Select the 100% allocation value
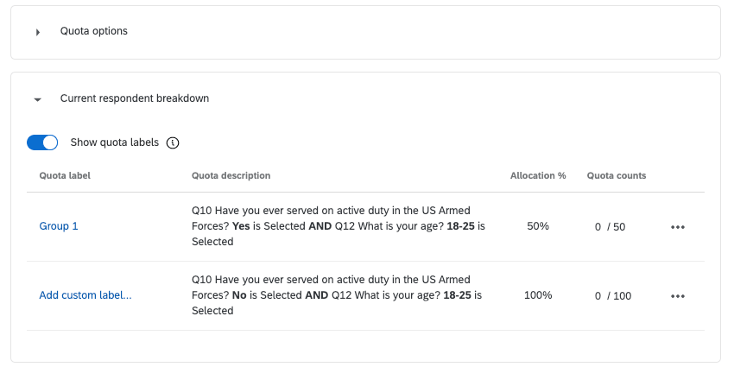The image size is (734, 367). [537, 295]
